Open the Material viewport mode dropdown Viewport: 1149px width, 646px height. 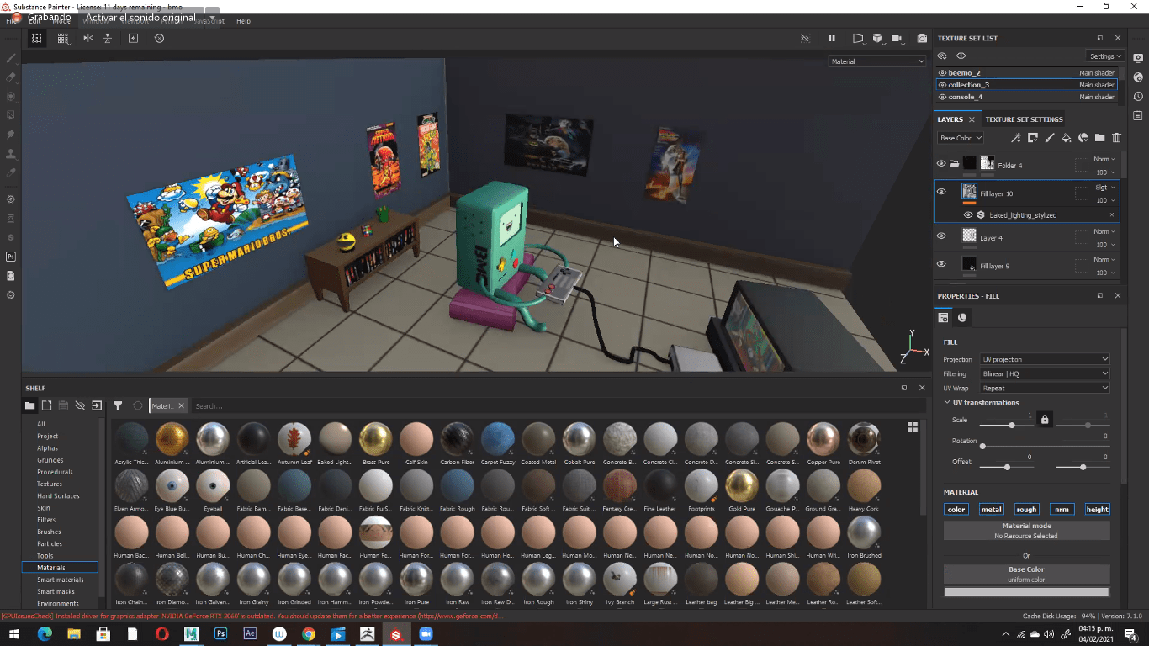pos(877,61)
